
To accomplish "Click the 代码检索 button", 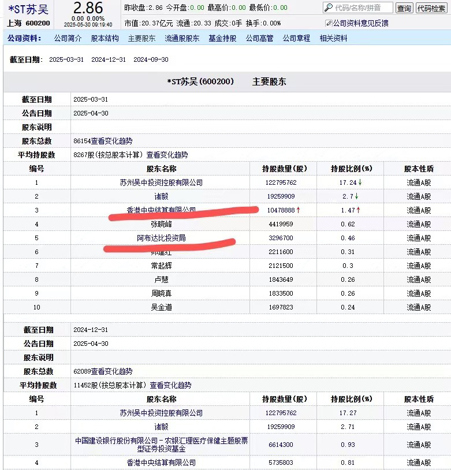I will click(x=431, y=8).
